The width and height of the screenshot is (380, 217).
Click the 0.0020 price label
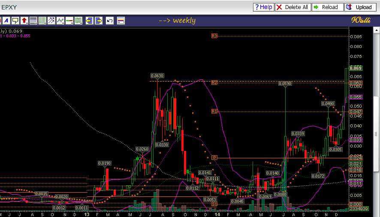coord(62,197)
